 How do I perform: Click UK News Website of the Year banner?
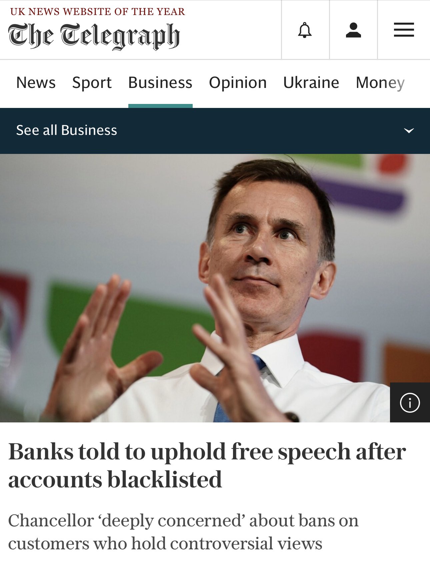[97, 12]
